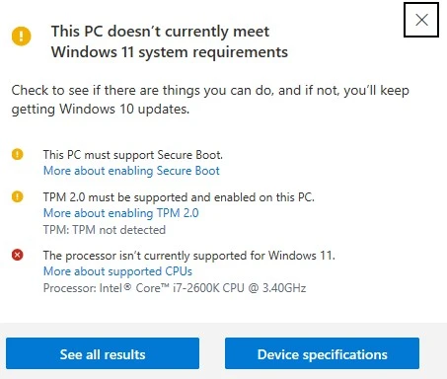Open More about supported CPUs link

117,271
